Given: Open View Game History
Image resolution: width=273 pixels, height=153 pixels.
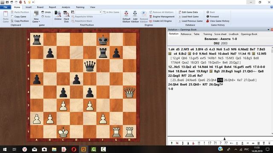Looking at the screenshot, I should point(218,21).
